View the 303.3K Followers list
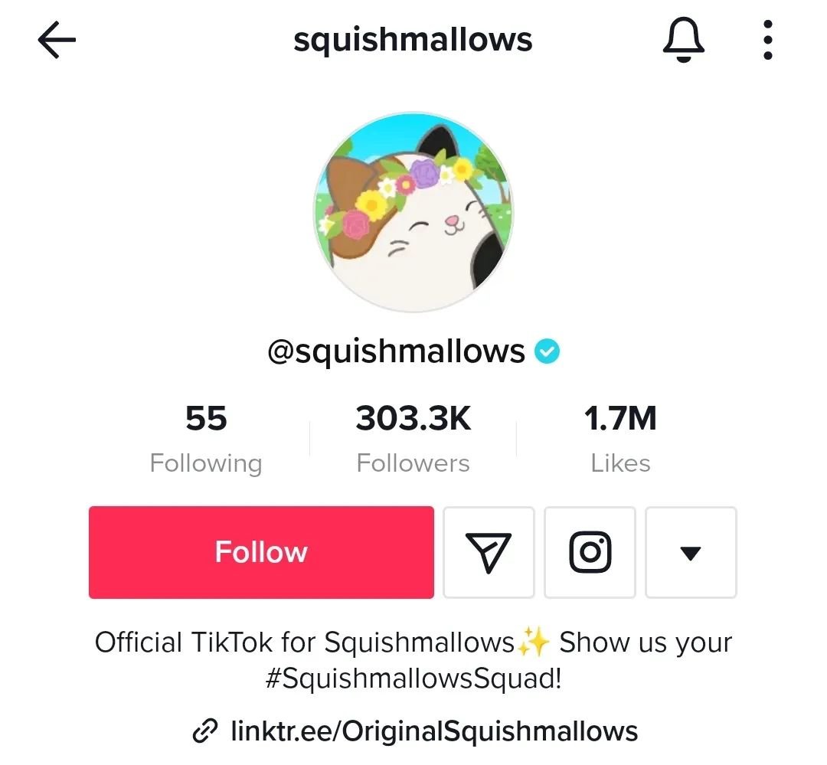The height and width of the screenshot is (765, 827). tap(413, 439)
